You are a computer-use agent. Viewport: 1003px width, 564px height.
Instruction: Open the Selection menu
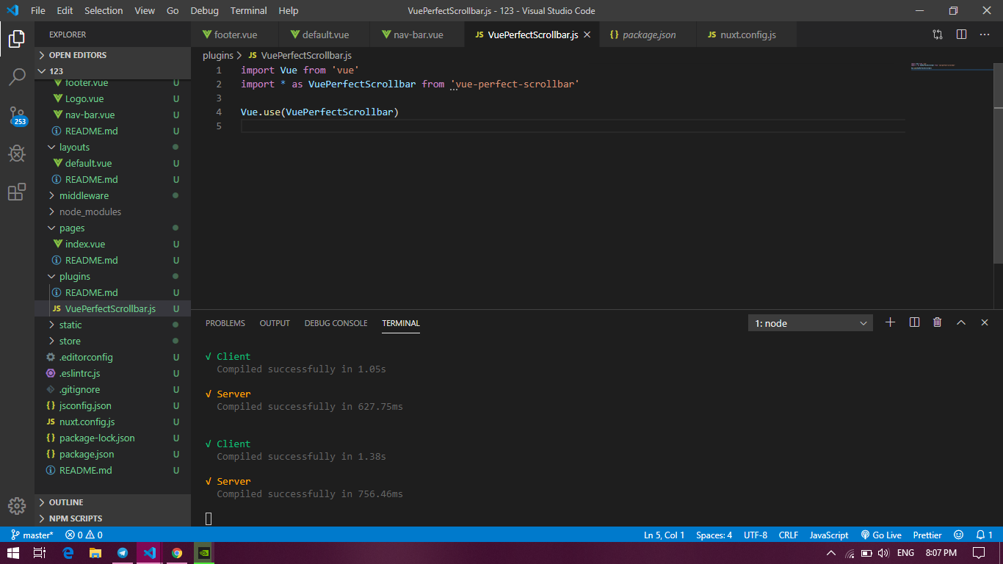click(104, 10)
